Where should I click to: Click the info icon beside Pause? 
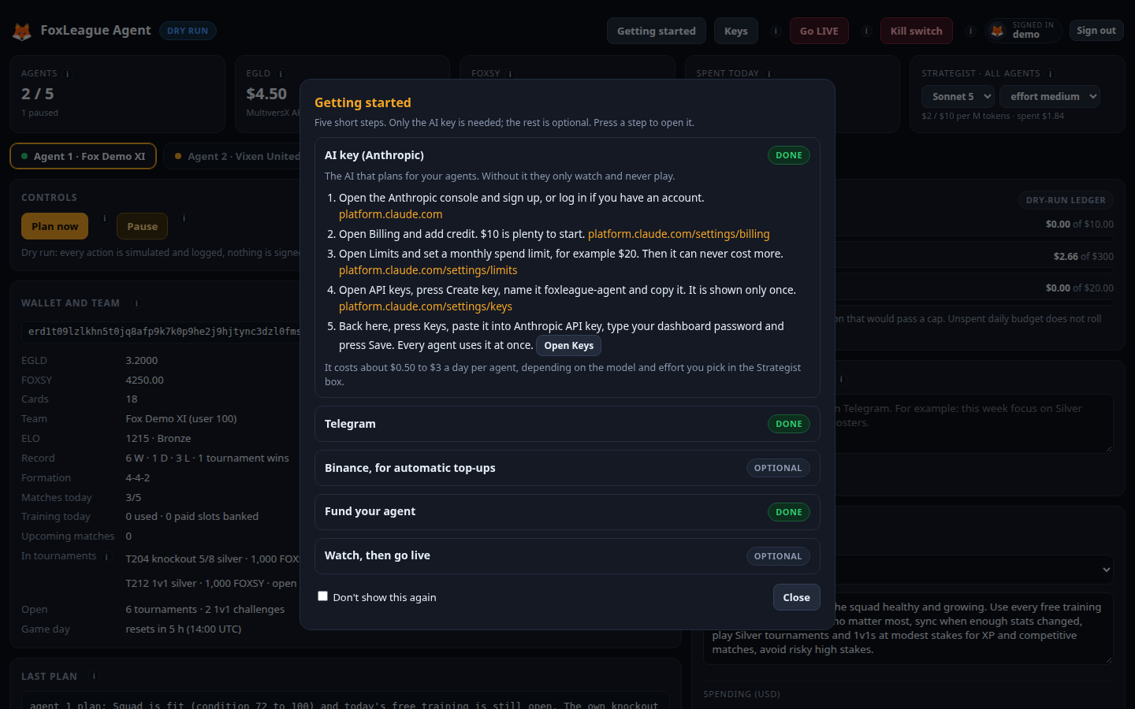click(x=184, y=218)
